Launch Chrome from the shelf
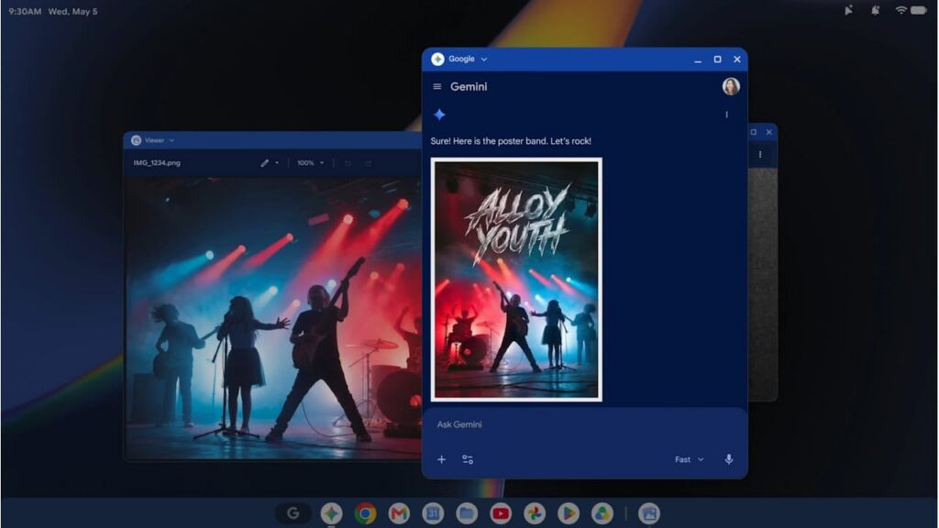 tap(365, 513)
